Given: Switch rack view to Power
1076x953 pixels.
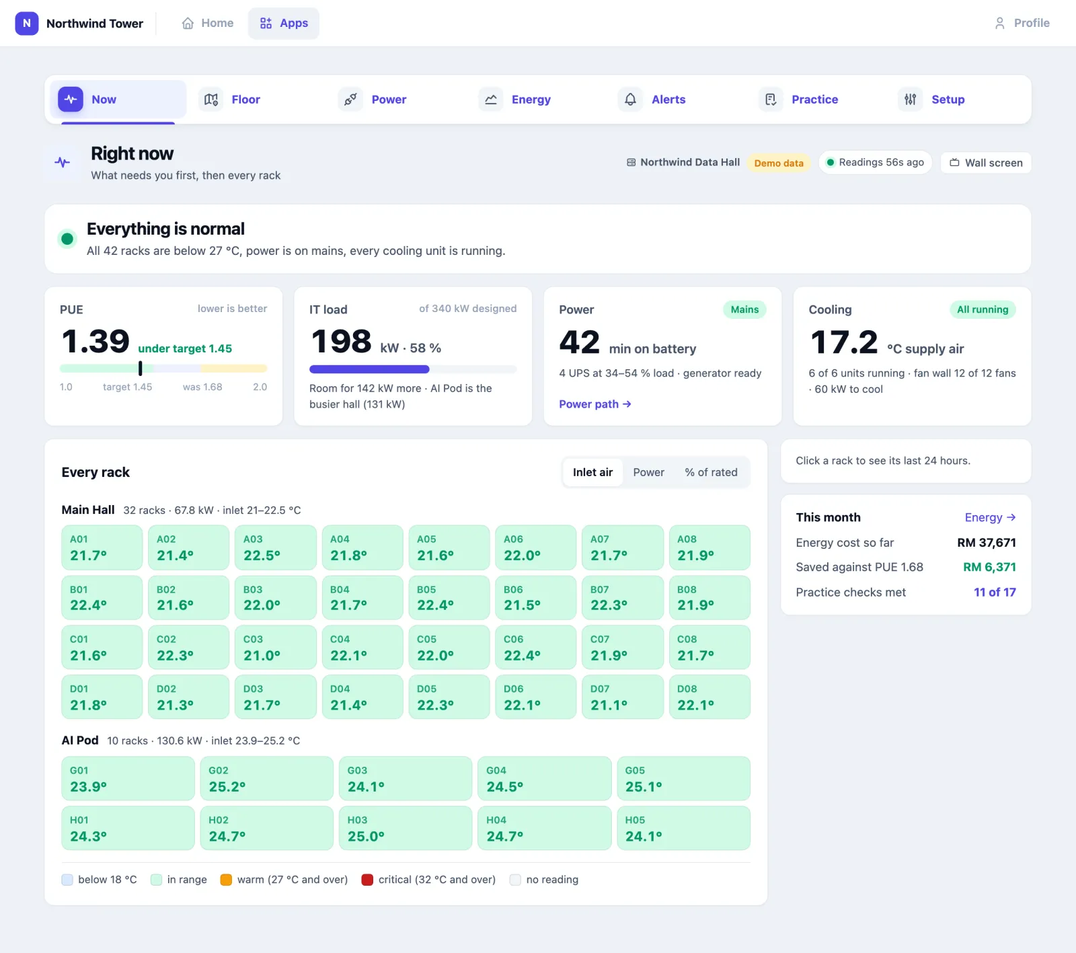Looking at the screenshot, I should tap(648, 472).
